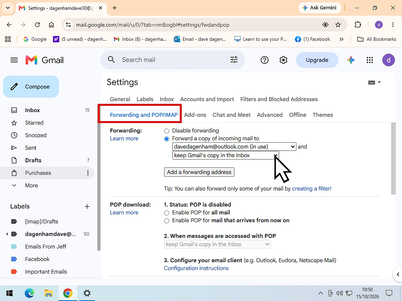
Task: Expand More in the sidebar
Action: (31, 185)
